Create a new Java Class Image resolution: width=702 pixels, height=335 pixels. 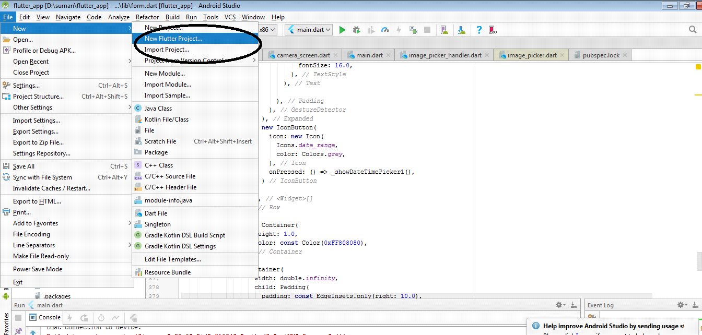[x=195, y=108]
